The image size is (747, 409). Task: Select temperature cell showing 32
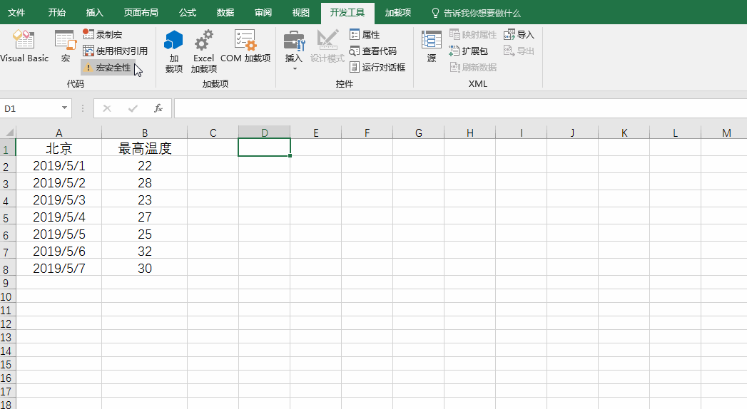pos(144,251)
